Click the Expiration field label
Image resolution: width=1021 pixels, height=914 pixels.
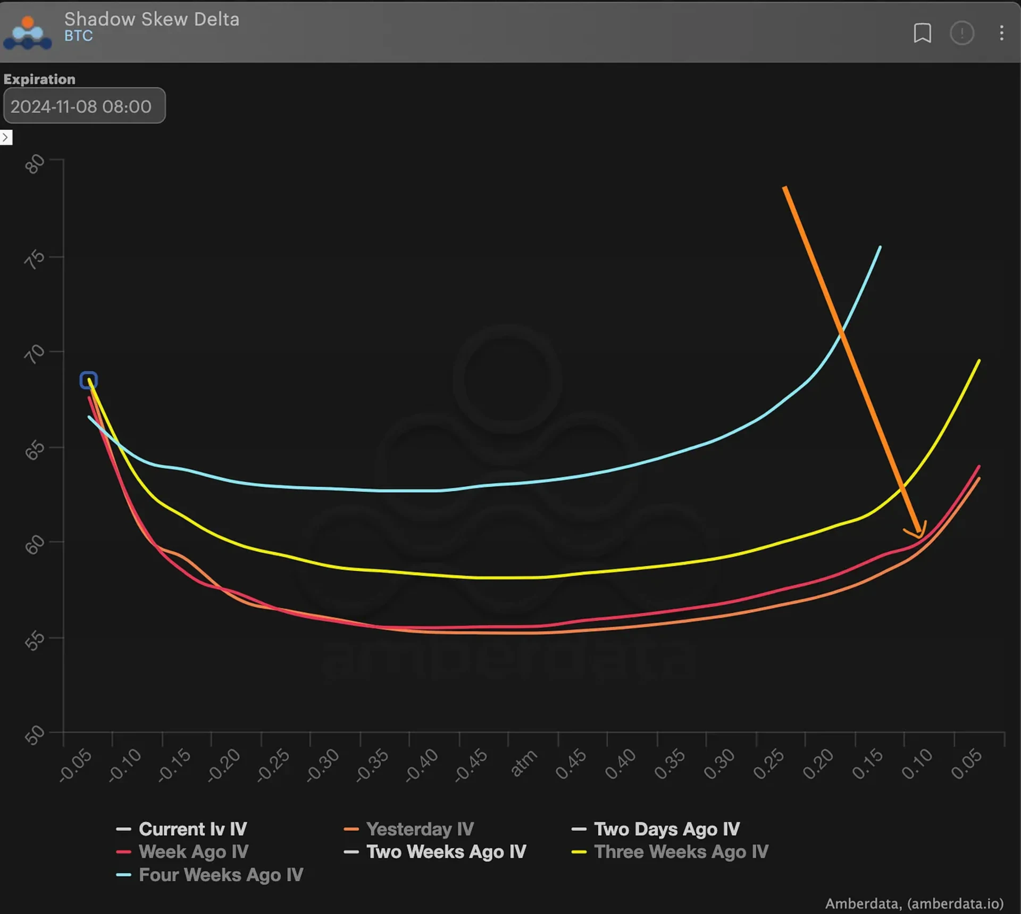(39, 79)
